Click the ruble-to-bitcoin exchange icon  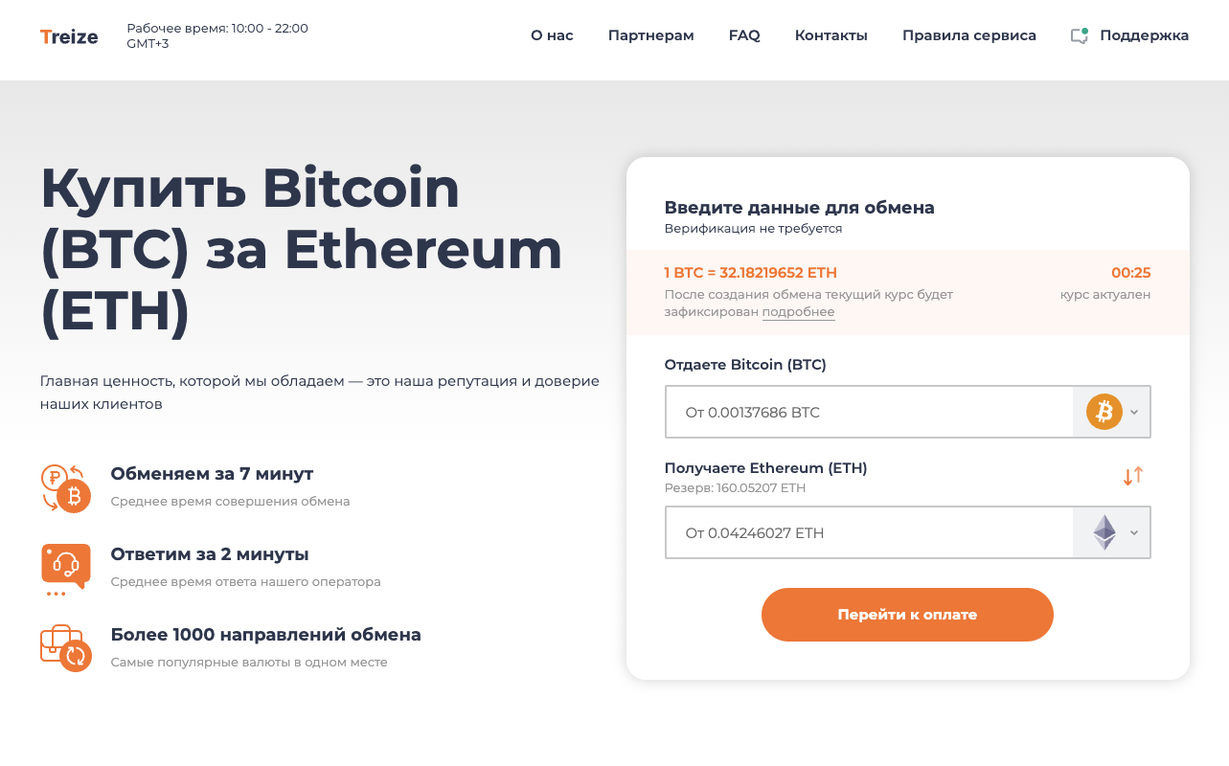point(65,488)
